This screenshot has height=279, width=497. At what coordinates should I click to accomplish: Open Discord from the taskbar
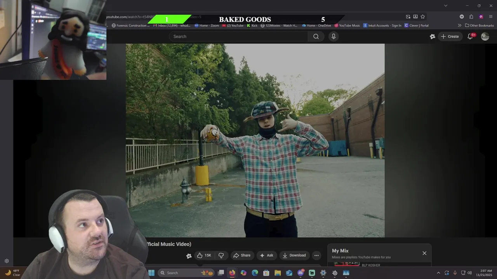click(x=301, y=273)
